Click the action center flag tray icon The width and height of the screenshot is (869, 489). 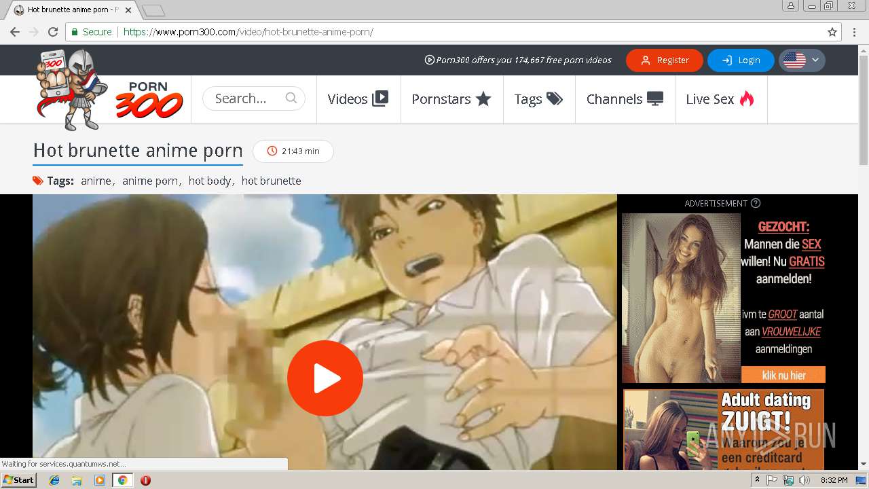tap(773, 480)
